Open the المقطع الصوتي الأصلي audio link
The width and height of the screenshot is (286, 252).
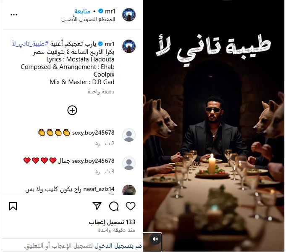click(x=88, y=19)
